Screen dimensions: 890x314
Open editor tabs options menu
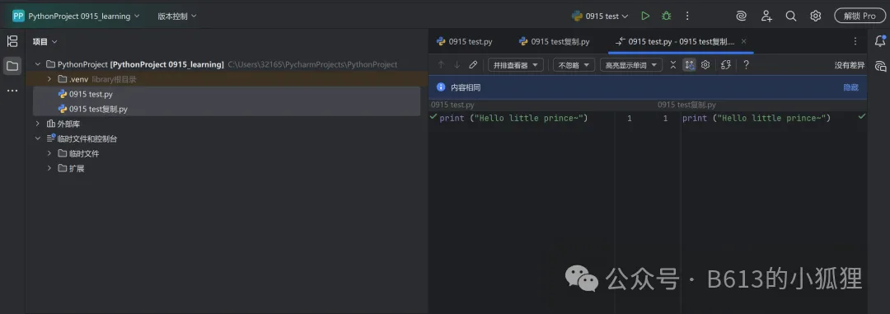(855, 41)
